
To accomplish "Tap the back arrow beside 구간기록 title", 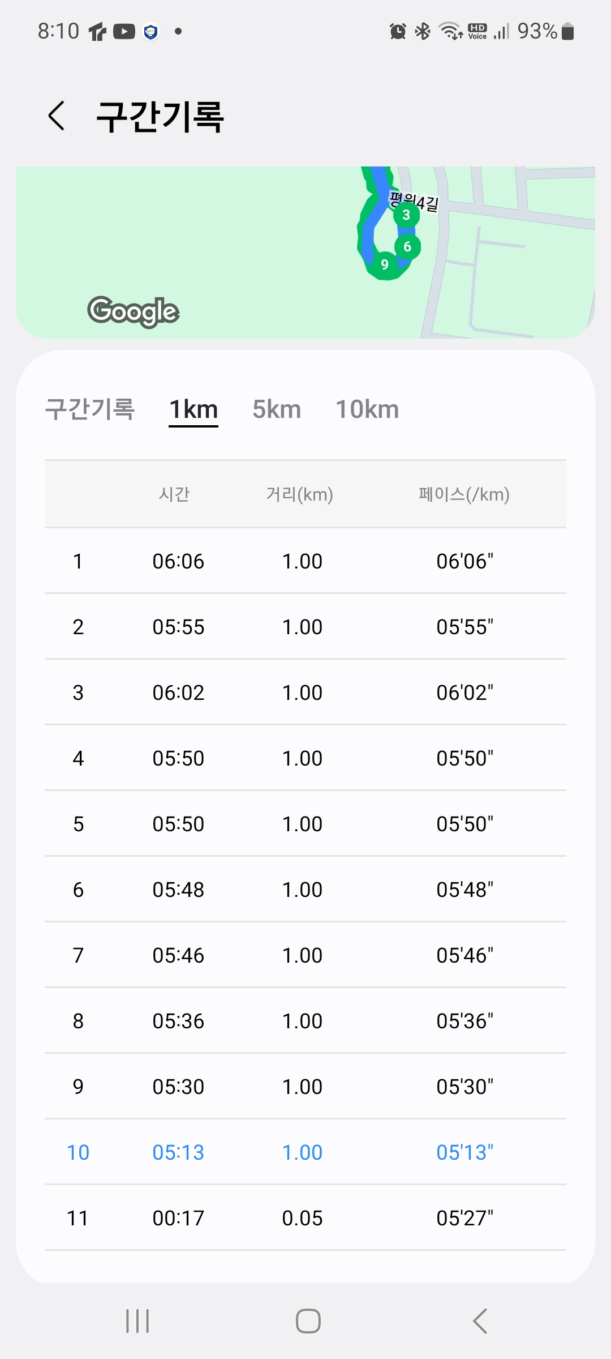I will click(x=57, y=116).
